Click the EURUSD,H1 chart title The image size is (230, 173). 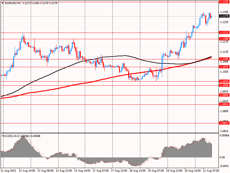[x=13, y=3]
